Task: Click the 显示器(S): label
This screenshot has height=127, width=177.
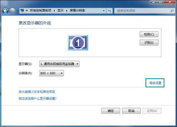Action: click(25, 64)
